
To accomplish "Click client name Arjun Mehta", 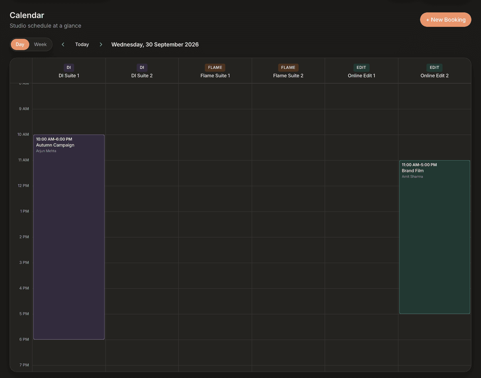I will click(x=46, y=151).
